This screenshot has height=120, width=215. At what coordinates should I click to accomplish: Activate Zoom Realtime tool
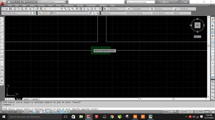66,9
